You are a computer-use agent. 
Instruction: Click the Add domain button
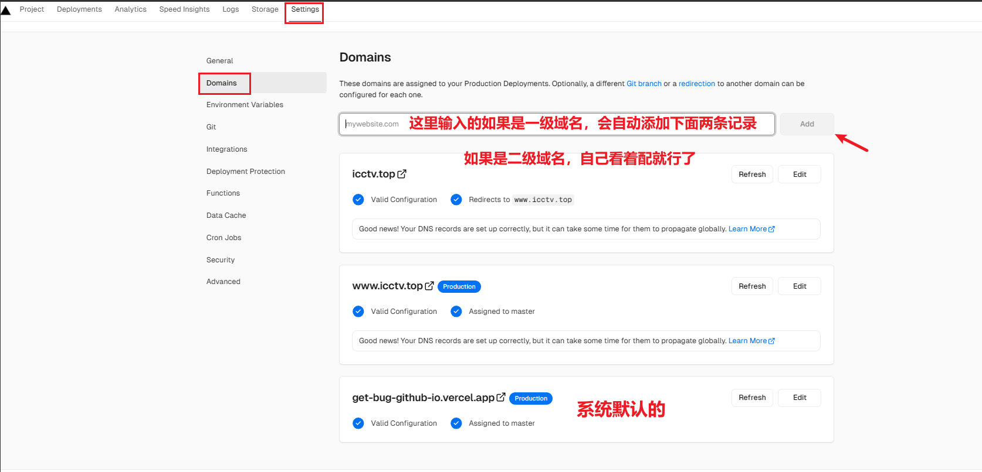click(807, 124)
